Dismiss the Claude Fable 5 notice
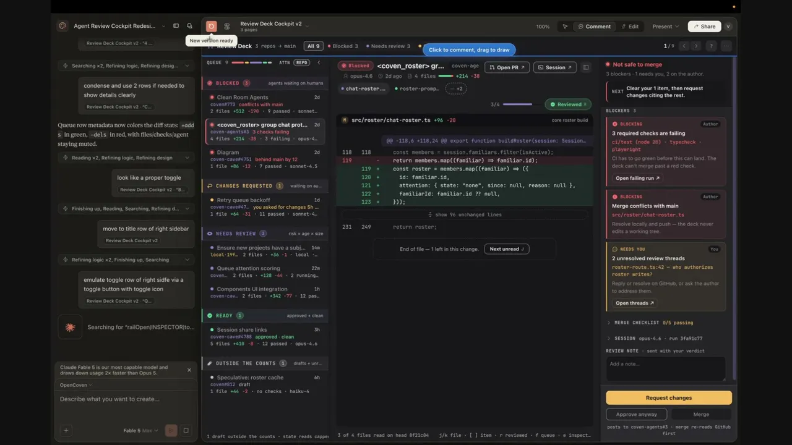The height and width of the screenshot is (445, 792). [x=189, y=370]
